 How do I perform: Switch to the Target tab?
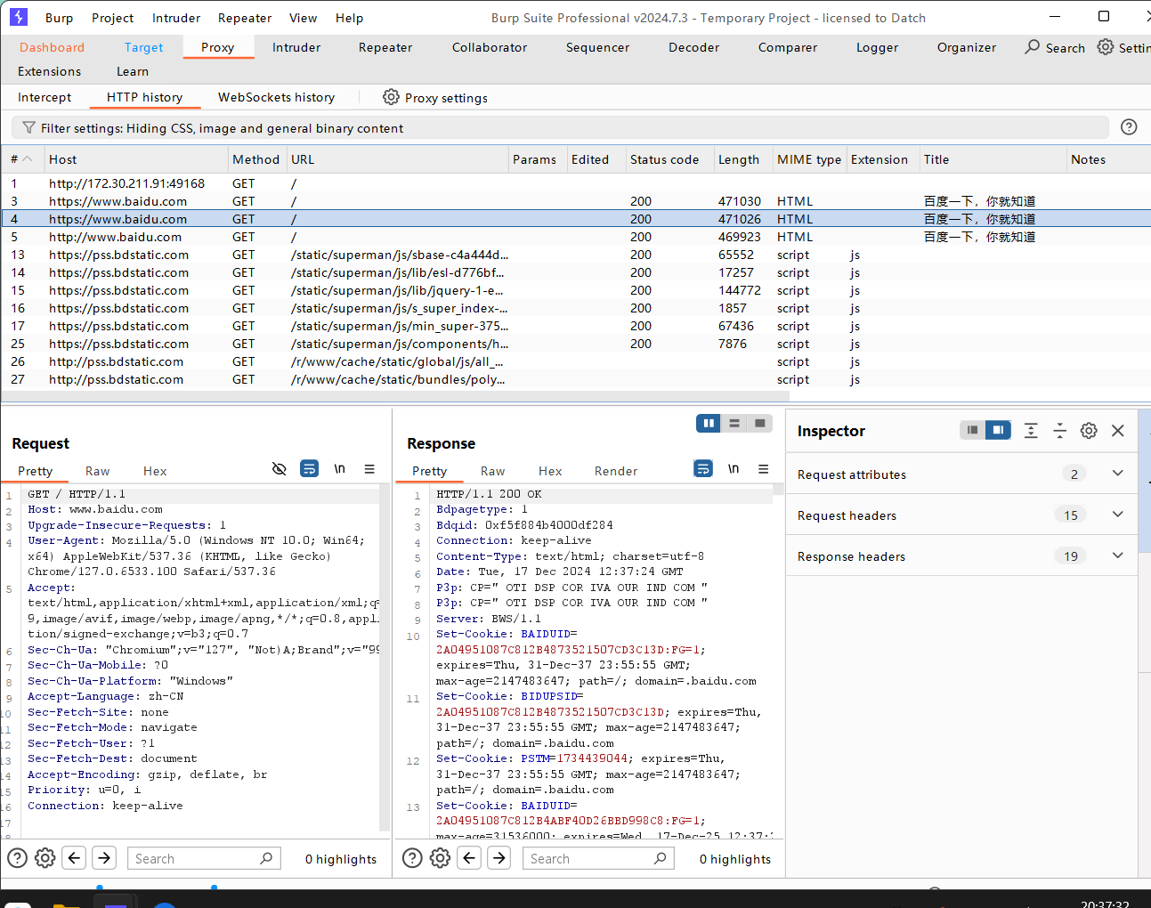pos(143,47)
